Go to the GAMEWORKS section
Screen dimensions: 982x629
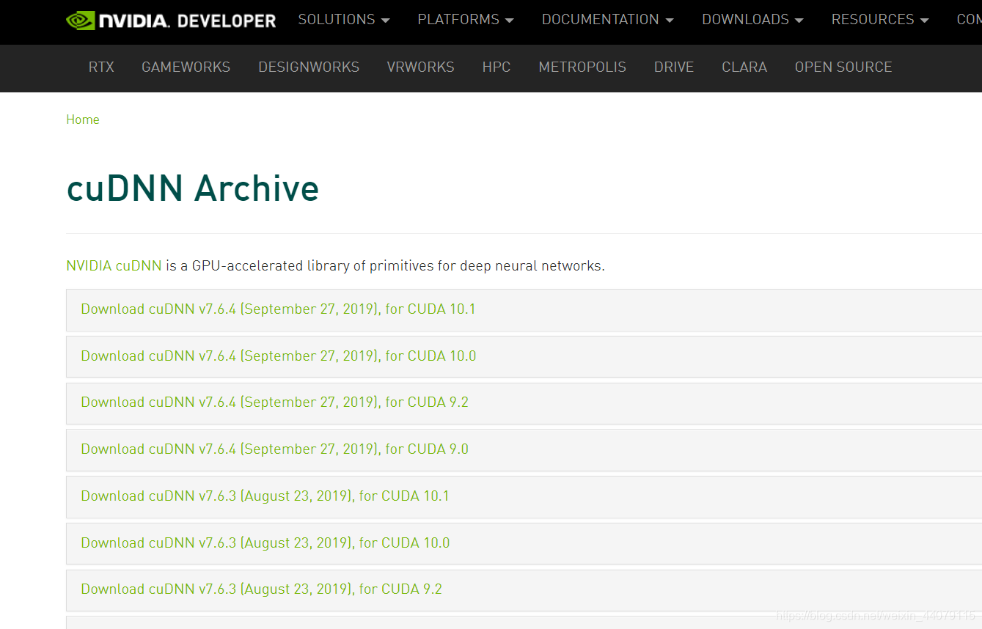point(186,67)
